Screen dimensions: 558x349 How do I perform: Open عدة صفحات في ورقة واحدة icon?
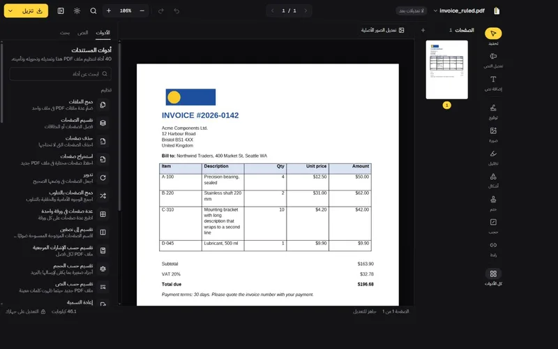[x=103, y=214]
